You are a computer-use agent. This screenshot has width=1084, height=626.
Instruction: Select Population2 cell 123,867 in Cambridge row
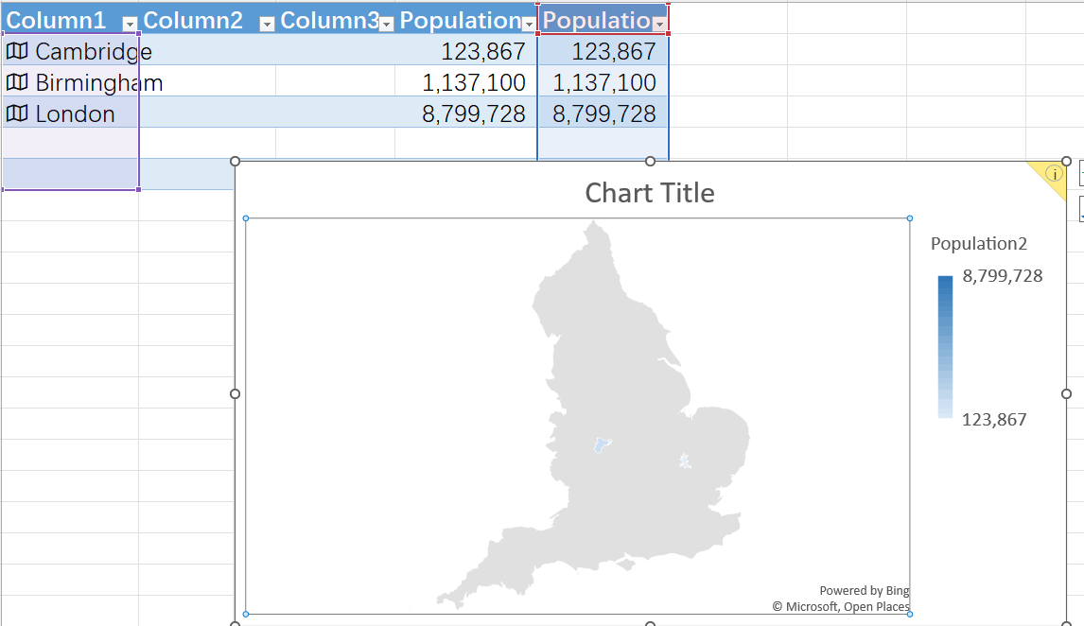[603, 50]
